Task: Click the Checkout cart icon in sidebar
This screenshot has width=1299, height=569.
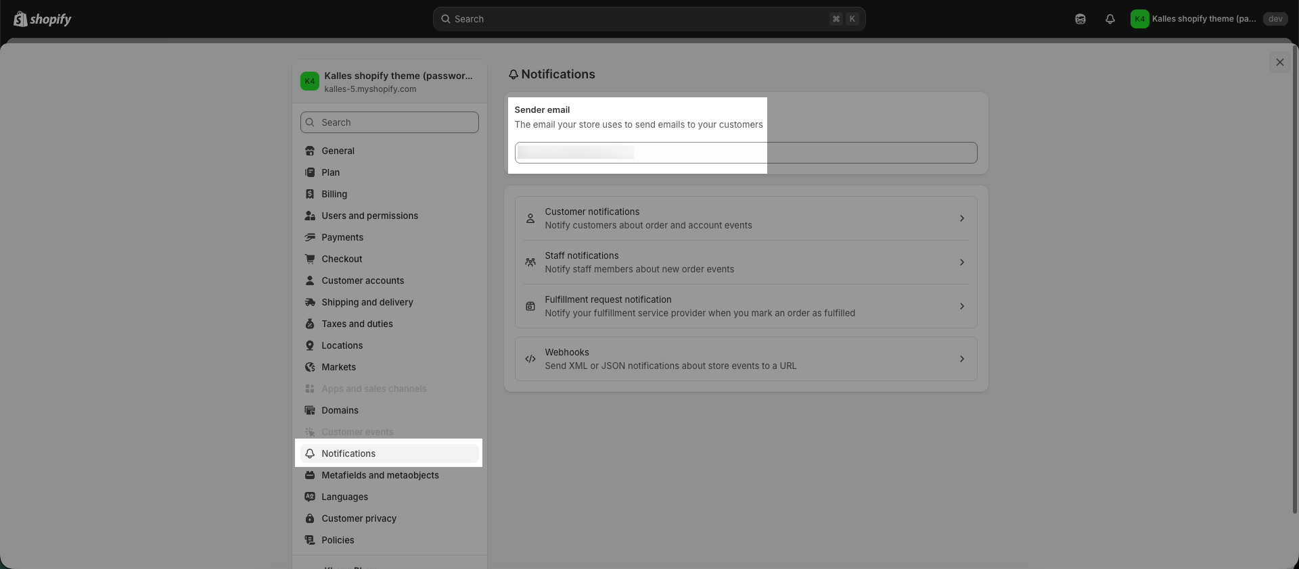Action: tap(310, 259)
